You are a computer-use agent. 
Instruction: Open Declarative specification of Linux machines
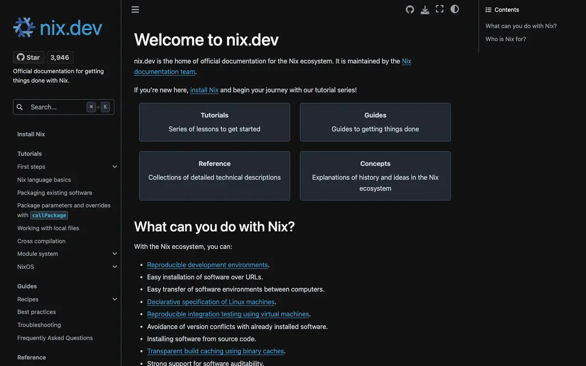210,302
